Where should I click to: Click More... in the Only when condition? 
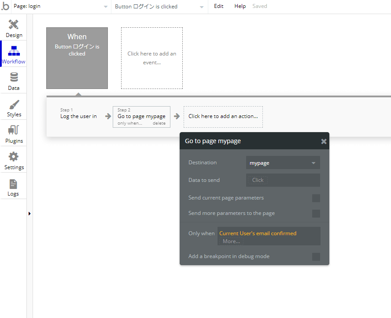pyautogui.click(x=231, y=241)
